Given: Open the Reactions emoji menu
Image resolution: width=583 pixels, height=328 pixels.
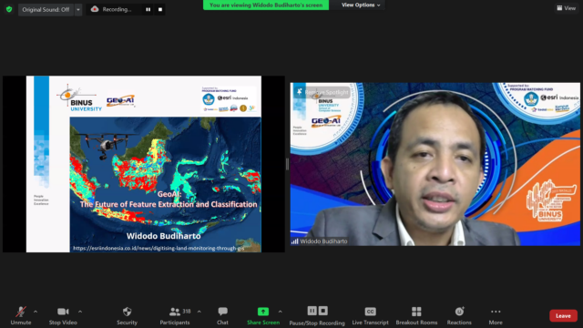Looking at the screenshot, I should [x=459, y=316].
